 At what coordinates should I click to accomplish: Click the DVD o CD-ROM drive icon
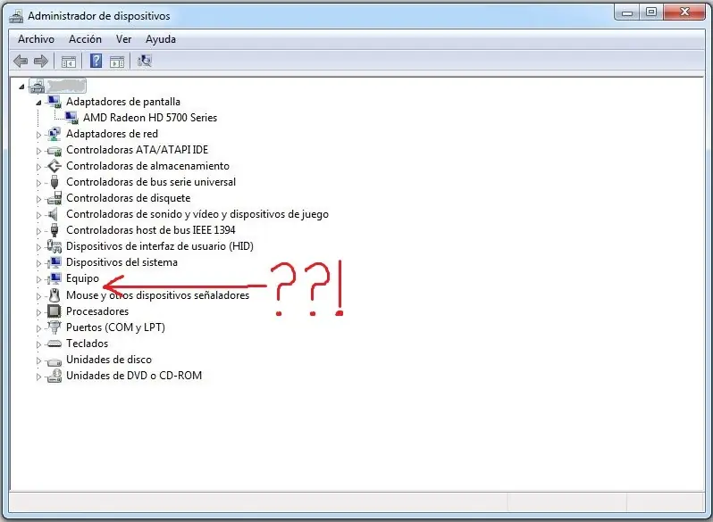click(x=55, y=376)
